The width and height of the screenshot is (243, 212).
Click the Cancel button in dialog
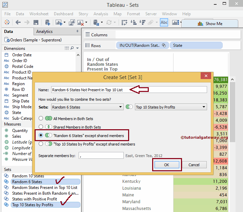pos(194,165)
